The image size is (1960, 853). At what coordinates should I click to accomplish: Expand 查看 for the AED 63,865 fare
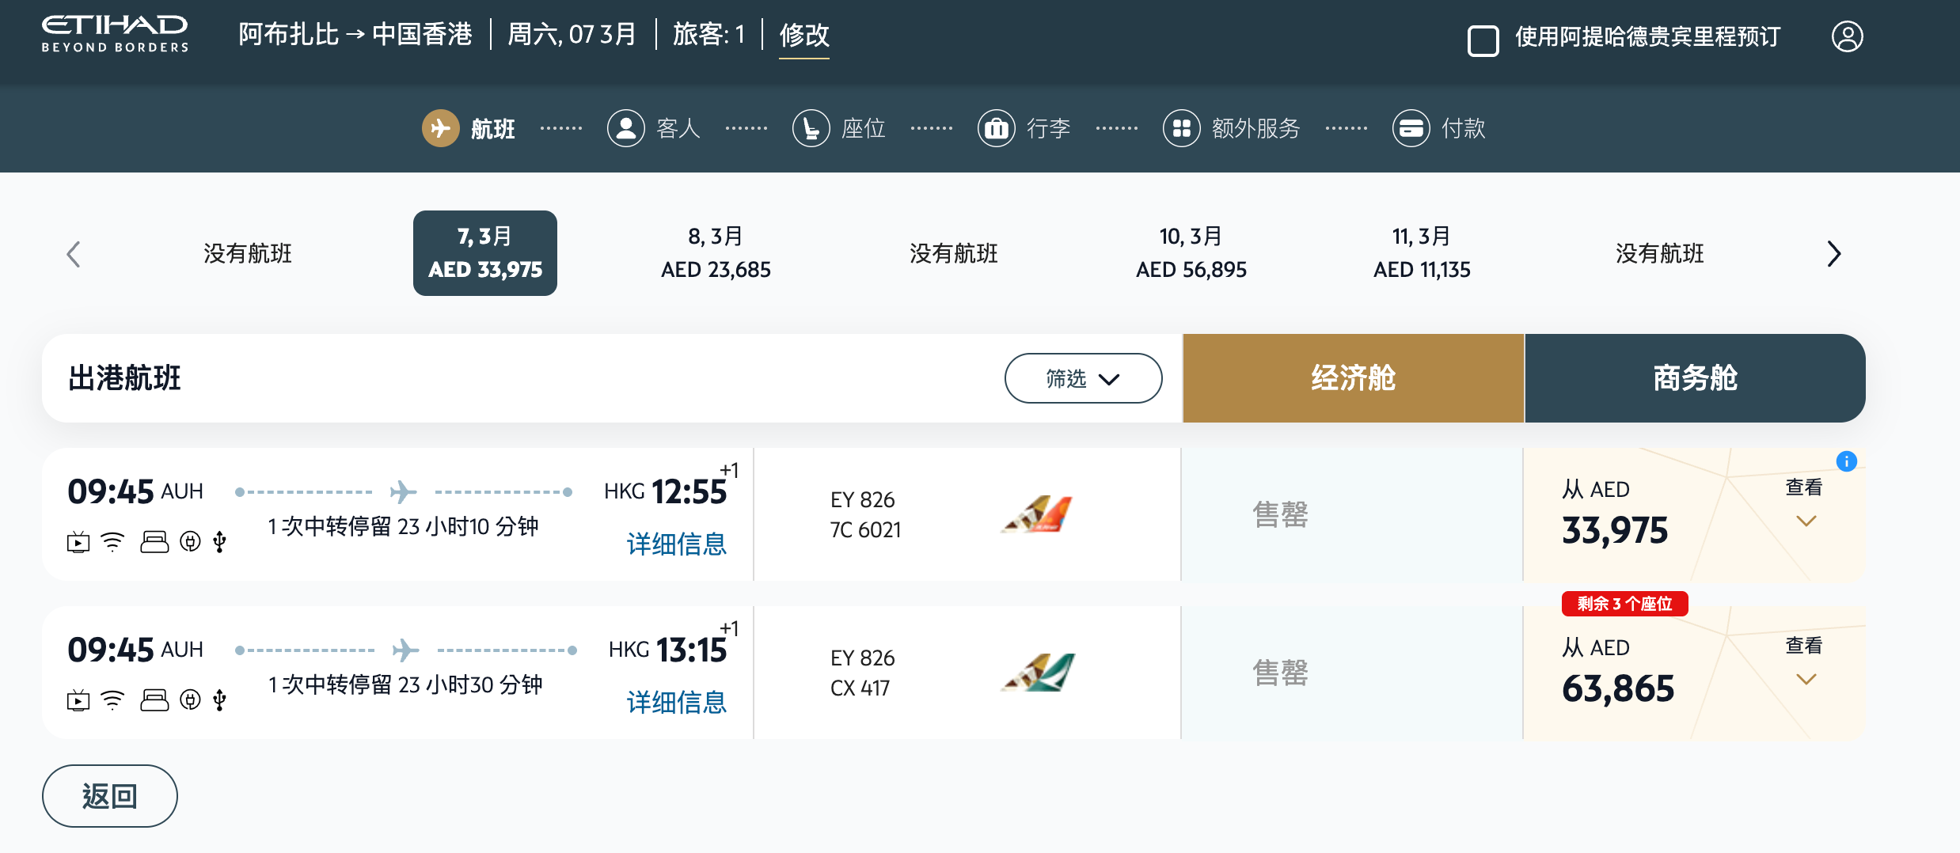[1805, 662]
